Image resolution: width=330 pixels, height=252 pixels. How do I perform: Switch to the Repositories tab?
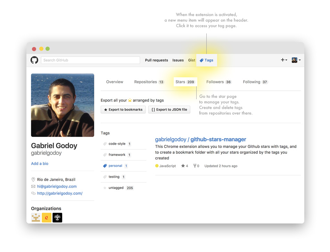point(147,82)
